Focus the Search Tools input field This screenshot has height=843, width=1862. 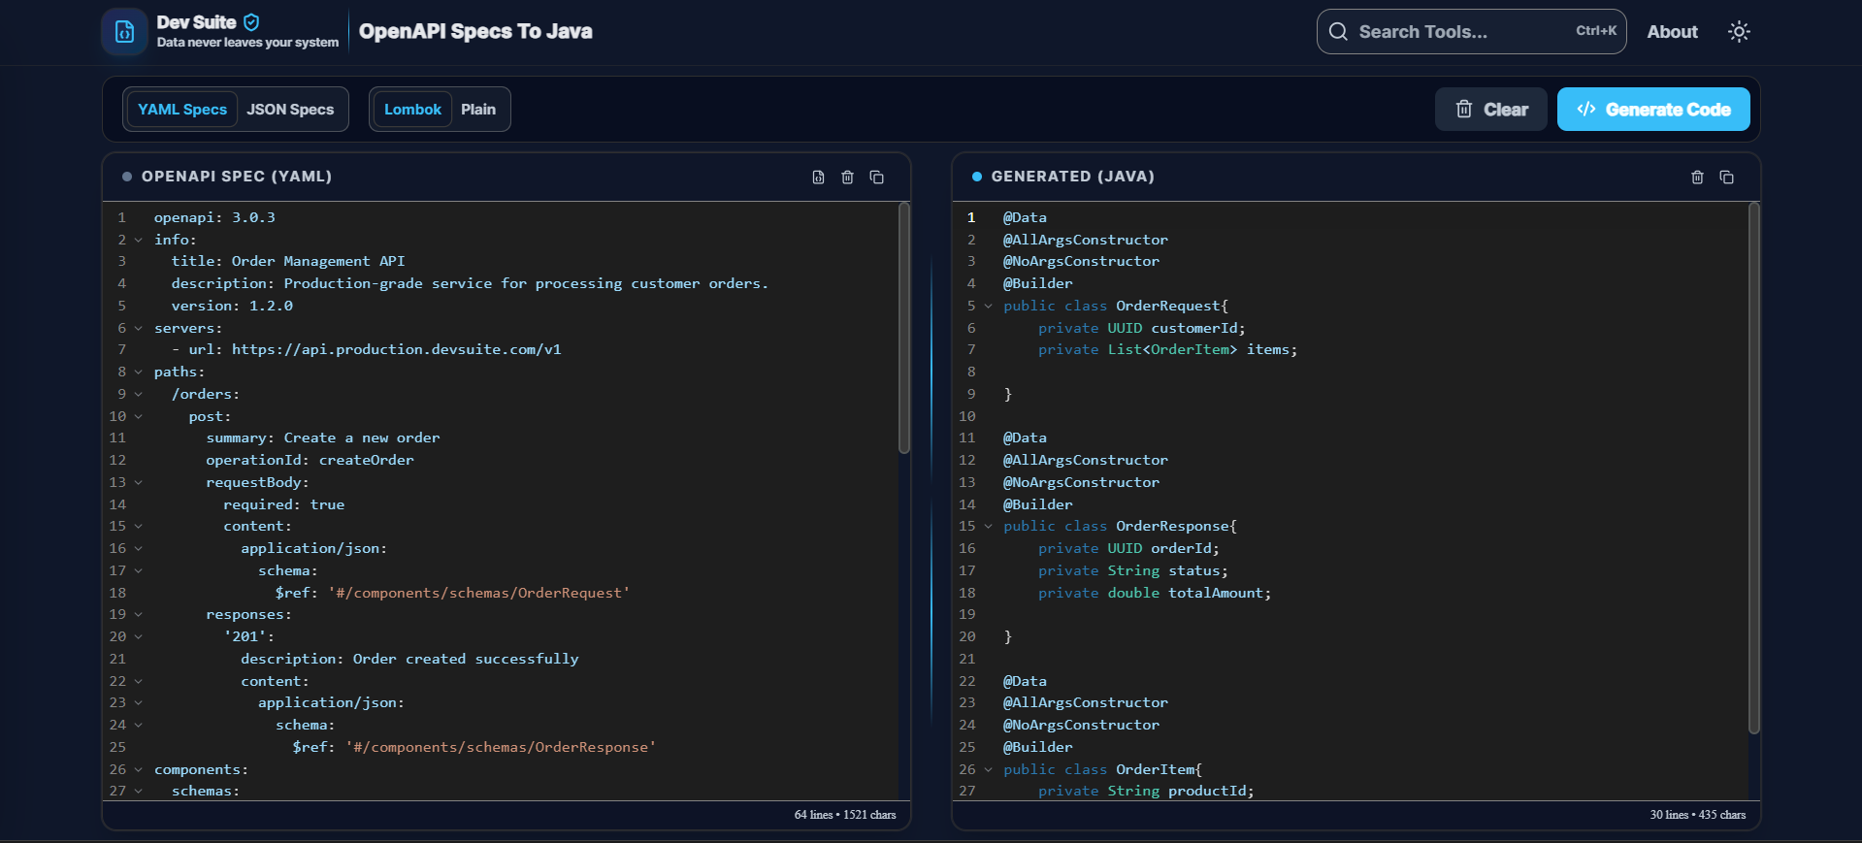pos(1471,32)
